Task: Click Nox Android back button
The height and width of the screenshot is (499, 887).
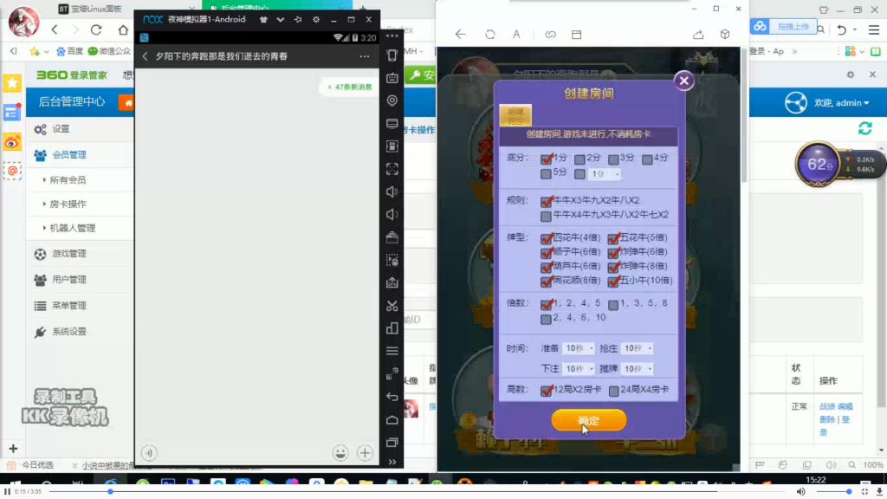Action: click(x=392, y=397)
